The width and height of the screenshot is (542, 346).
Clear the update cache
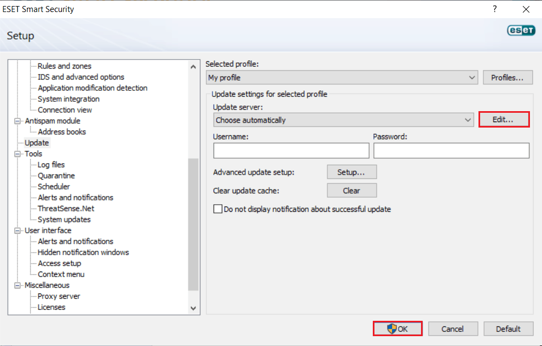click(352, 191)
